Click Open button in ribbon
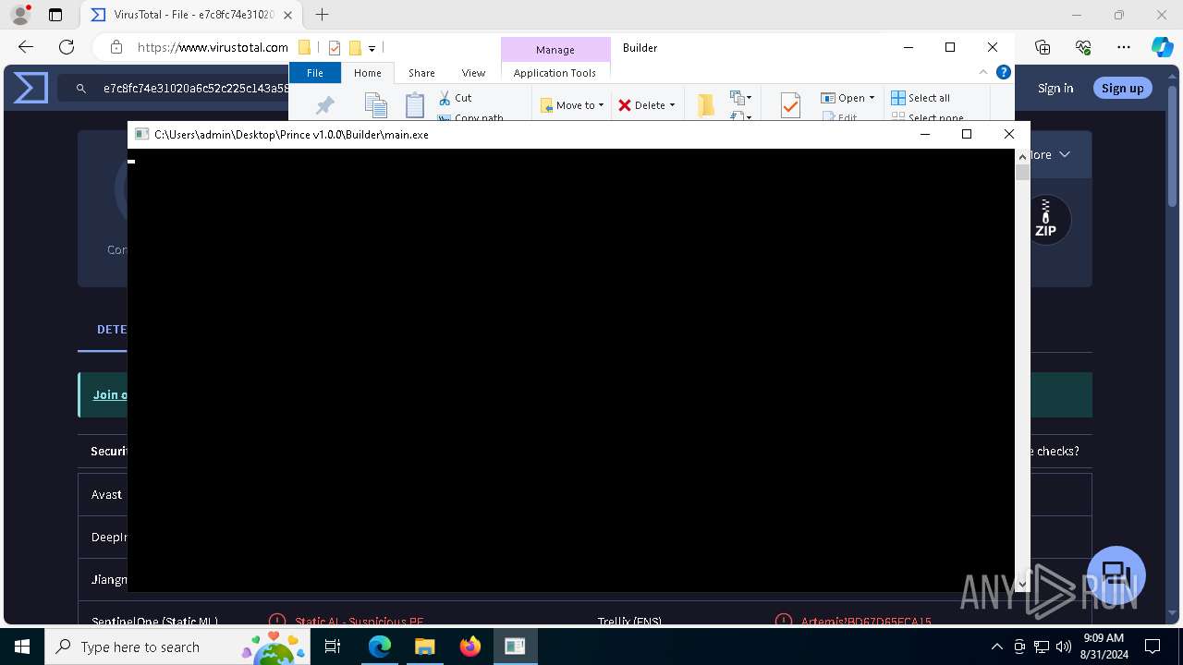 [x=843, y=98]
